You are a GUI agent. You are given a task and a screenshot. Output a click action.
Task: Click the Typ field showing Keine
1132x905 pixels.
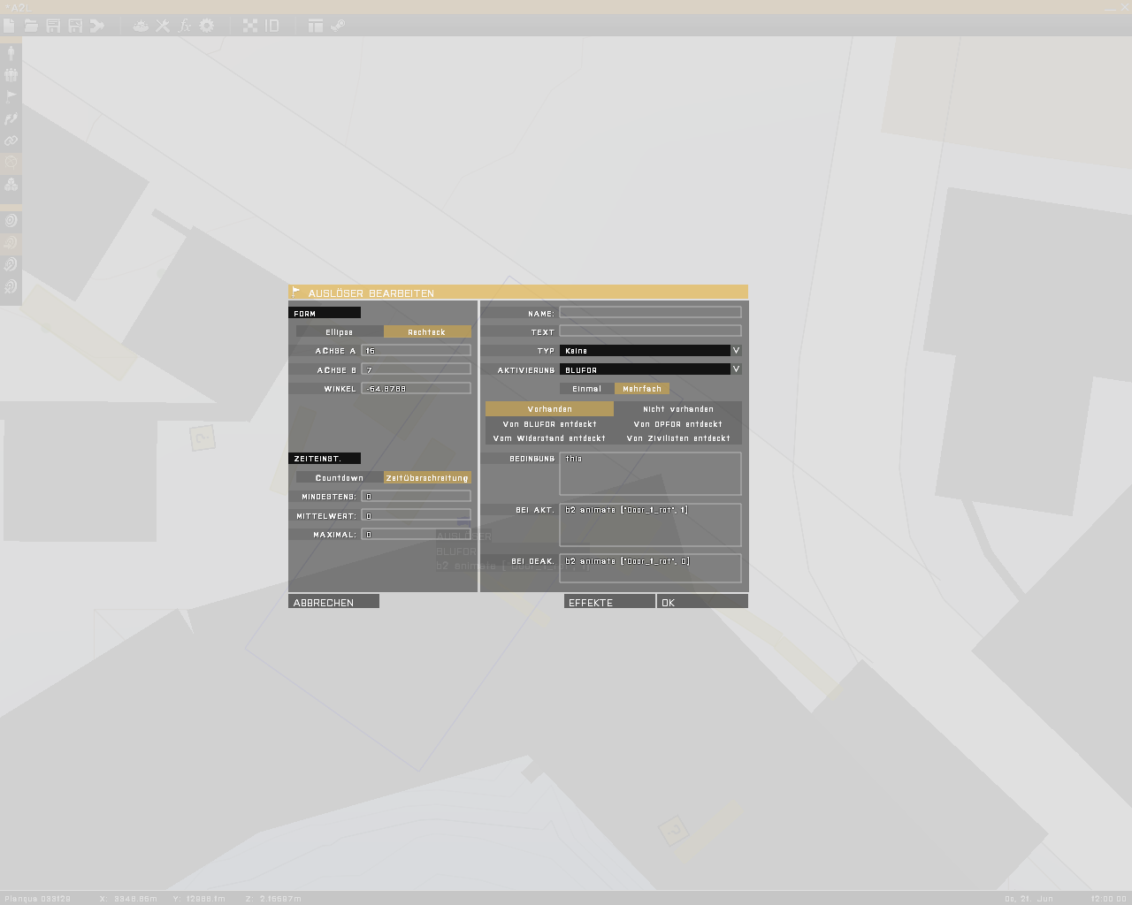click(646, 351)
